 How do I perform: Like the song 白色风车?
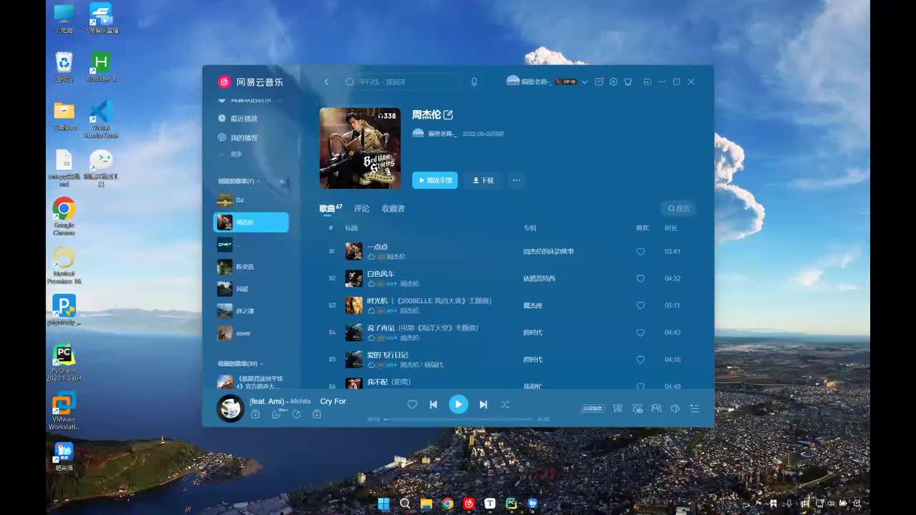pos(640,278)
